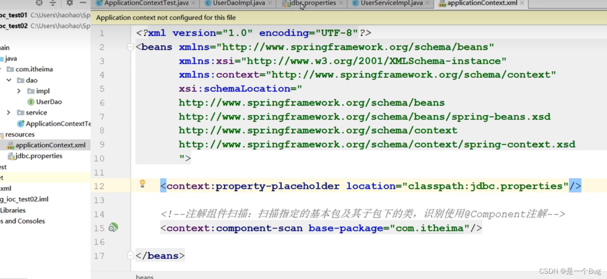Click the Chinese comment on line 14

[x=363, y=214]
